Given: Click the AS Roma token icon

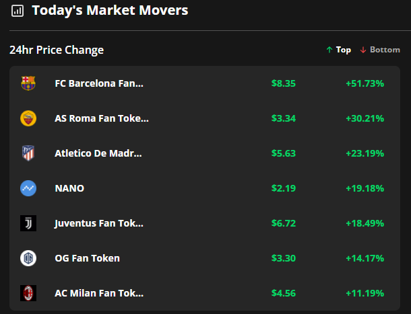Looking at the screenshot, I should tap(28, 118).
